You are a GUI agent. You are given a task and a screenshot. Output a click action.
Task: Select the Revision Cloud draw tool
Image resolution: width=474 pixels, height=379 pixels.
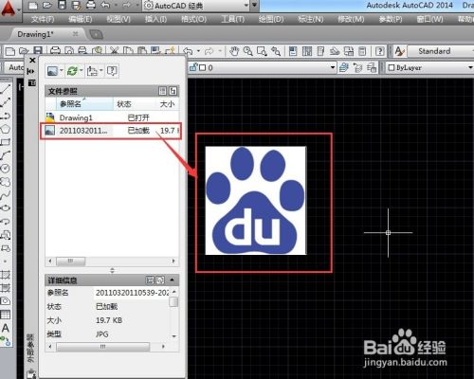pos(6,182)
